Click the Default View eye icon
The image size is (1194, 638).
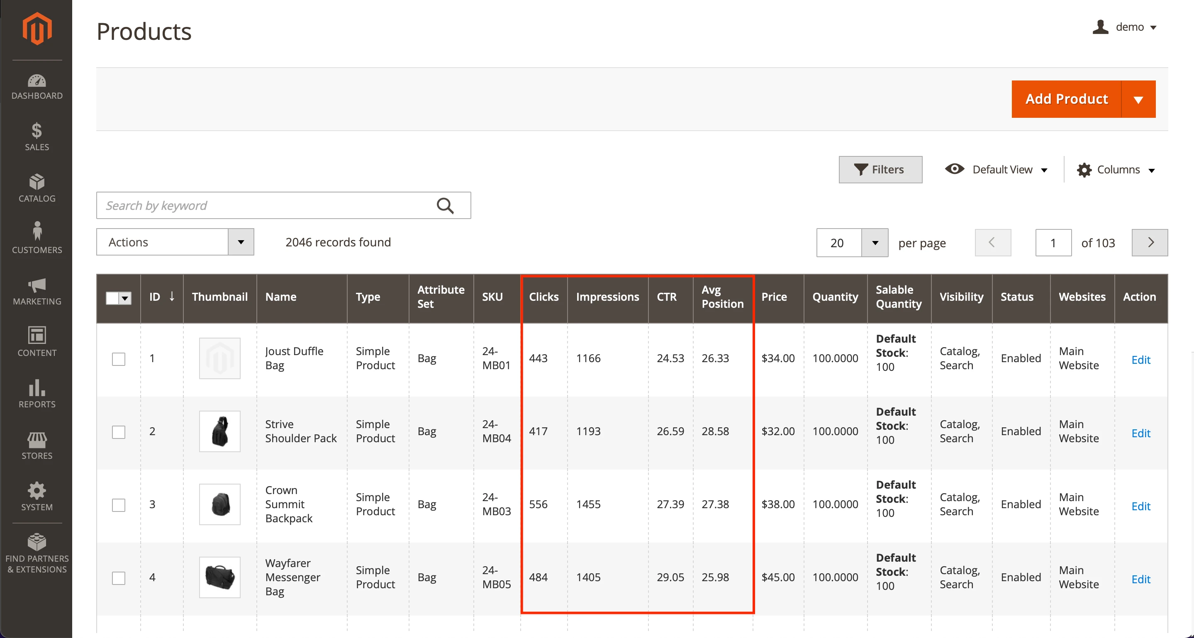[x=954, y=169]
